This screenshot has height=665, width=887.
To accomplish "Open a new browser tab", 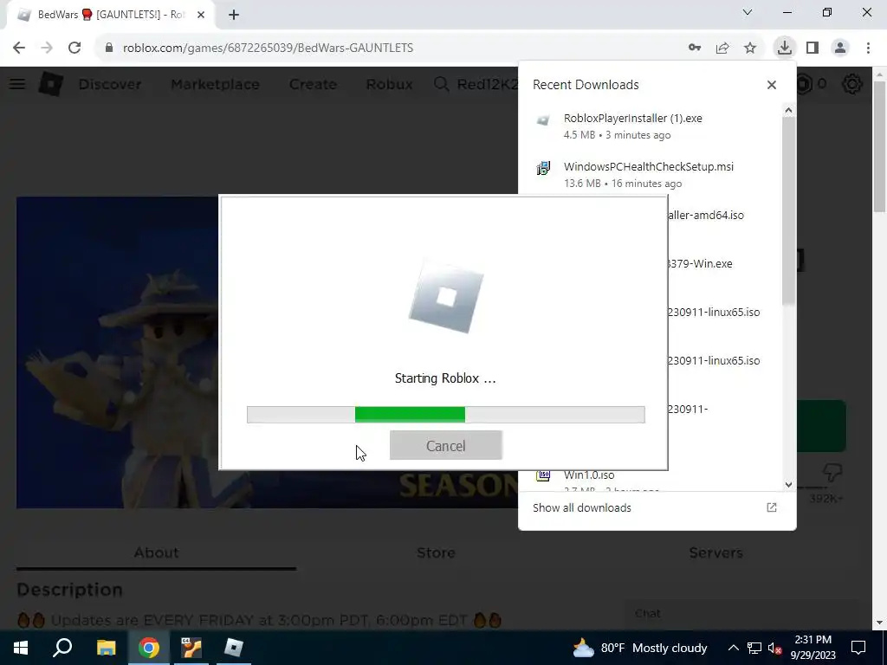I will (234, 15).
